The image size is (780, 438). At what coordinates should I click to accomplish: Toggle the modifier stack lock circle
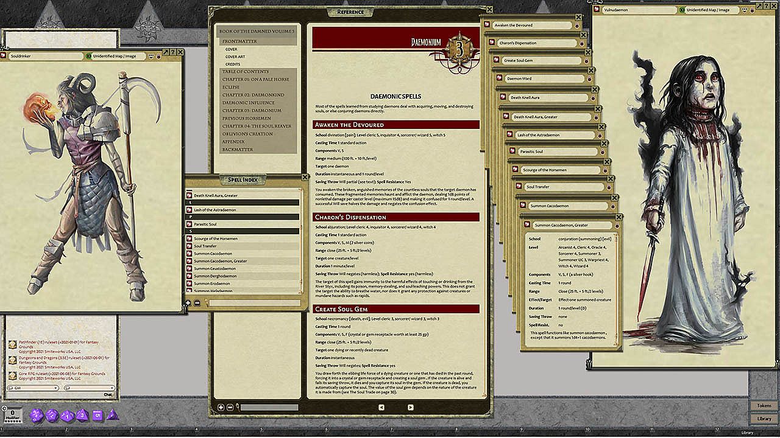(x=4, y=408)
